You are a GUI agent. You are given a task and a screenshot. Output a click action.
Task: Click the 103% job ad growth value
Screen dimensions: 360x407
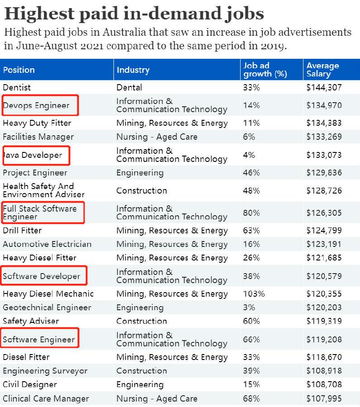[x=254, y=294]
